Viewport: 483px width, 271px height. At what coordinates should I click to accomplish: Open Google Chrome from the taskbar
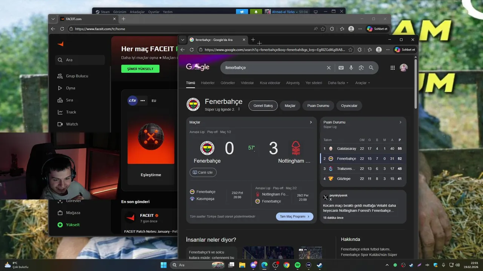[x=286, y=265]
